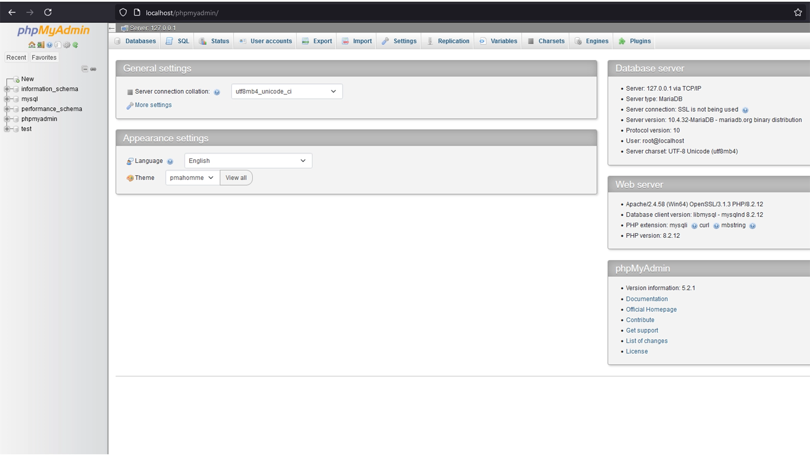The width and height of the screenshot is (810, 456).
Task: Click the collapse navigation panel arrow above tabs
Action: click(112, 28)
